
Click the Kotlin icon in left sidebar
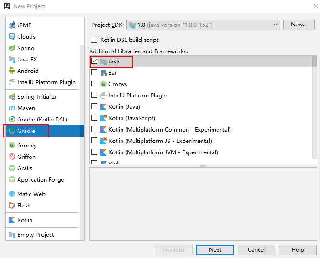[x=12, y=220]
